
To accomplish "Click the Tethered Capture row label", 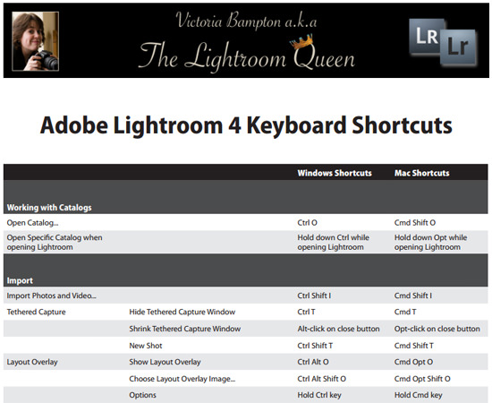I will tap(37, 312).
